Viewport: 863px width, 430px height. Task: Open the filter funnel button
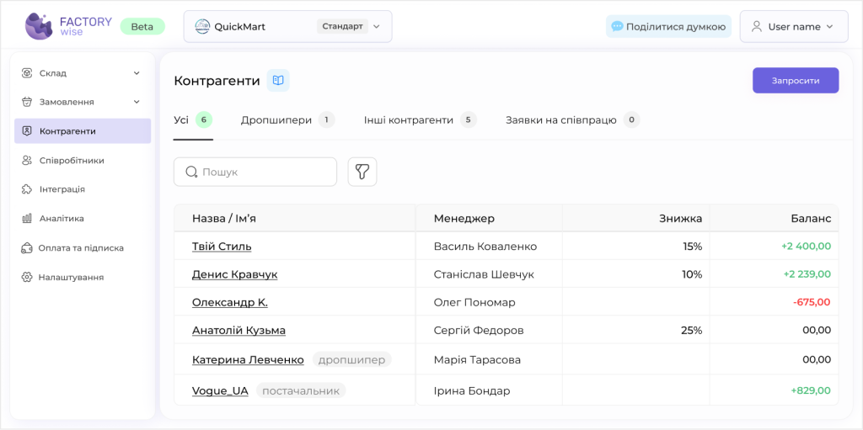362,173
